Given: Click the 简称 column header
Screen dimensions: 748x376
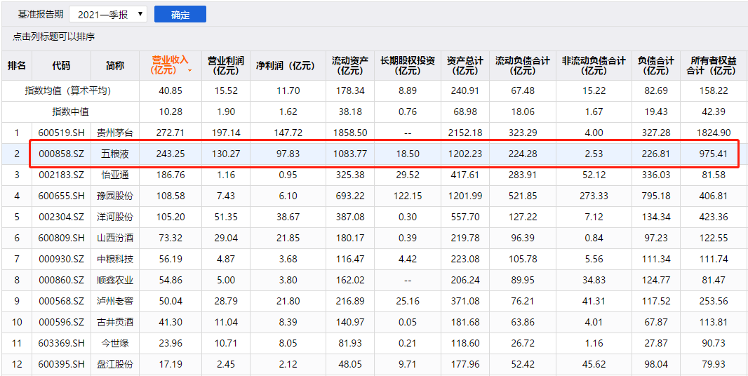Looking at the screenshot, I should pyautogui.click(x=115, y=66).
